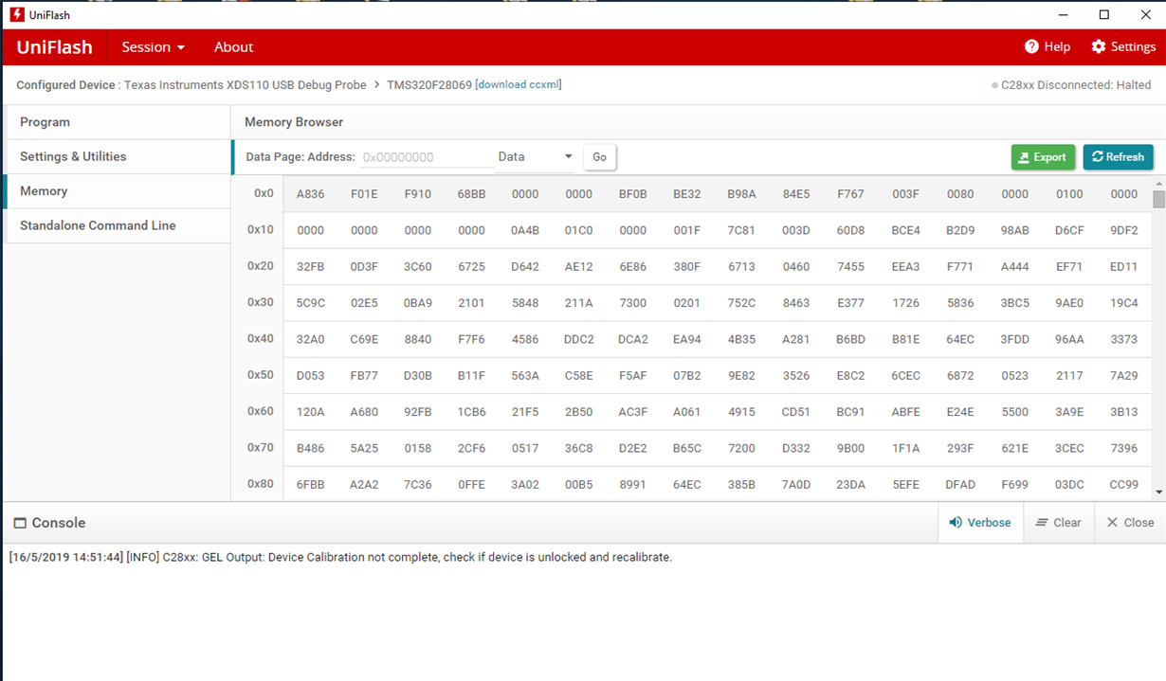Select memory cell F01E
The width and height of the screenshot is (1166, 681).
pos(364,194)
